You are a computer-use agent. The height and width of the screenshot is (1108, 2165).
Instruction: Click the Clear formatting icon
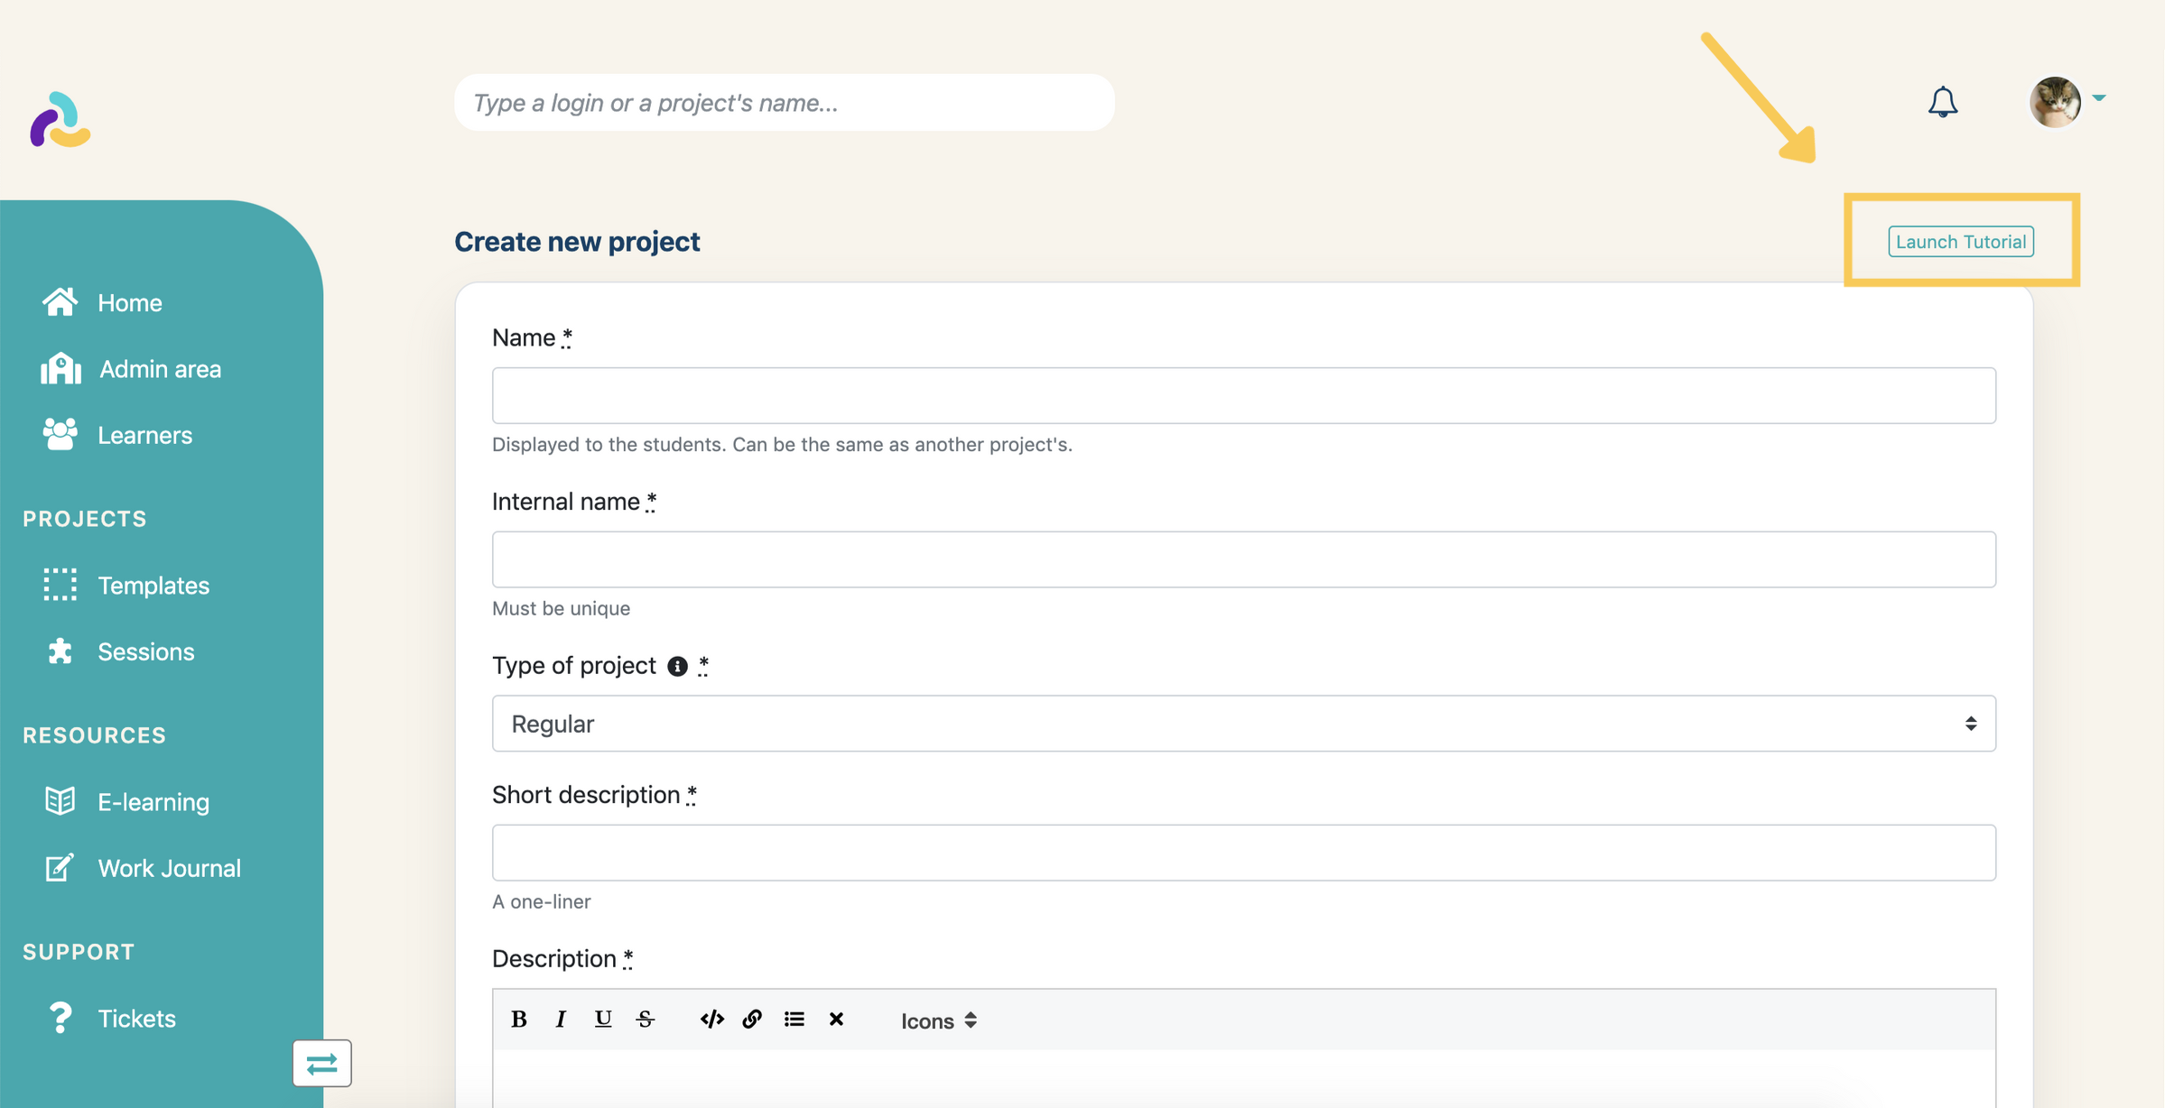pos(836,1018)
